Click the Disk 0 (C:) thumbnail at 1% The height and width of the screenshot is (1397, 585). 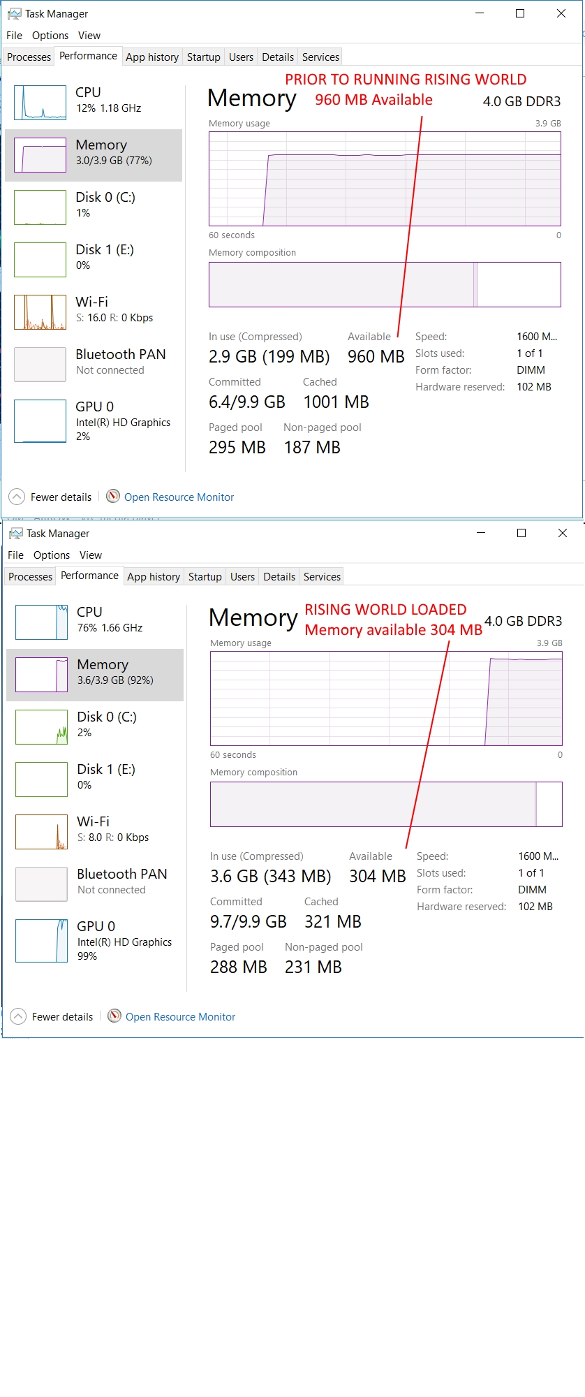pyautogui.click(x=40, y=207)
